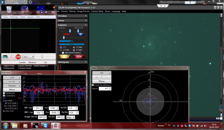Image resolution: width=224 pixels, height=130 pixels.
Task: Switch to PHD Guiding taskbar icon
Action: tap(55, 126)
